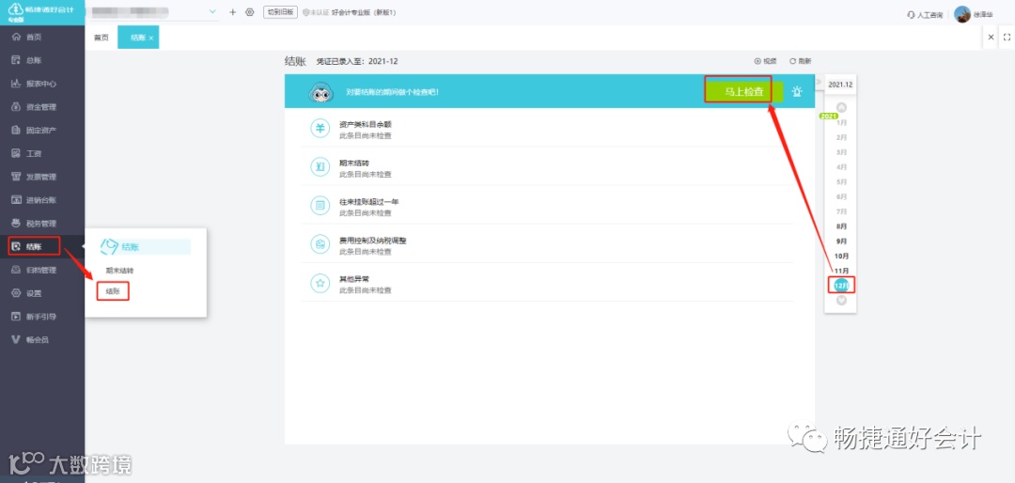Choose 结账 in the flyout menu
This screenshot has width=1015, height=483.
point(114,291)
